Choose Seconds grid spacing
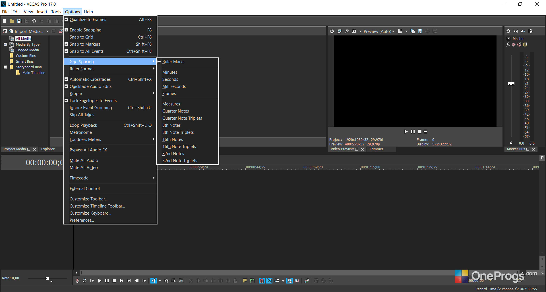Viewport: 546px width, 292px height. point(187,79)
